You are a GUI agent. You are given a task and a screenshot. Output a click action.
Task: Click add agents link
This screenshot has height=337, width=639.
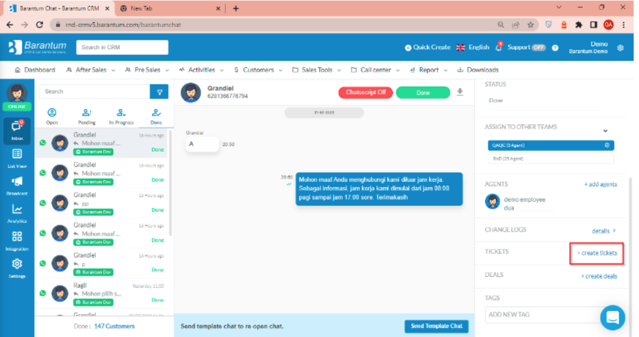click(601, 184)
